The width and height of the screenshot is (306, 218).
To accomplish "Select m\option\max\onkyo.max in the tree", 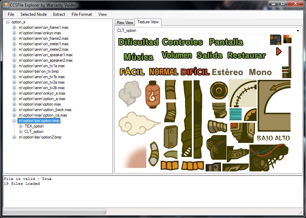I will pos(40,33).
